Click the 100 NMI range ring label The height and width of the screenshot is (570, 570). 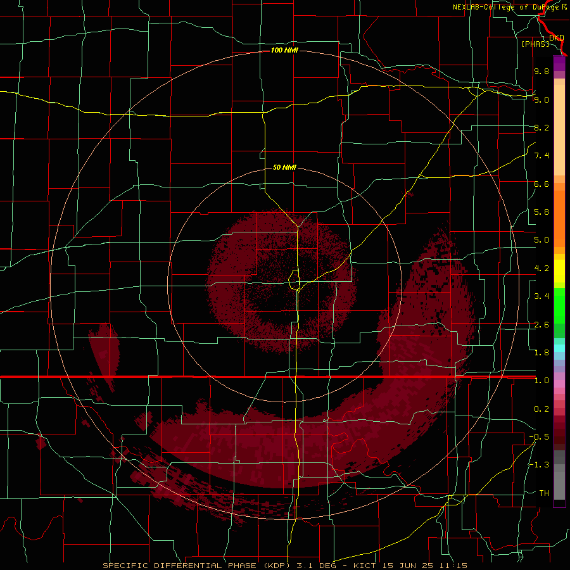(284, 50)
